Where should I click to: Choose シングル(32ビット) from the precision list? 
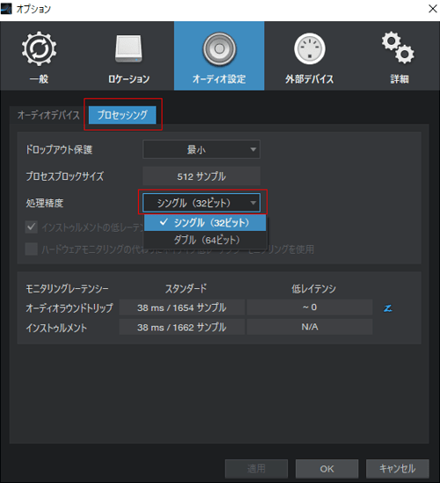click(x=205, y=223)
